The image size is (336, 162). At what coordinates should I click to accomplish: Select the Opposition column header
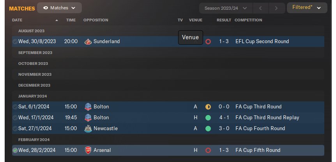pos(95,20)
